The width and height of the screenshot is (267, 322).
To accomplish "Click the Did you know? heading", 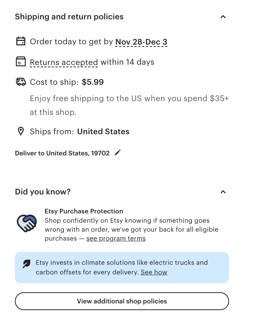I will [43, 192].
